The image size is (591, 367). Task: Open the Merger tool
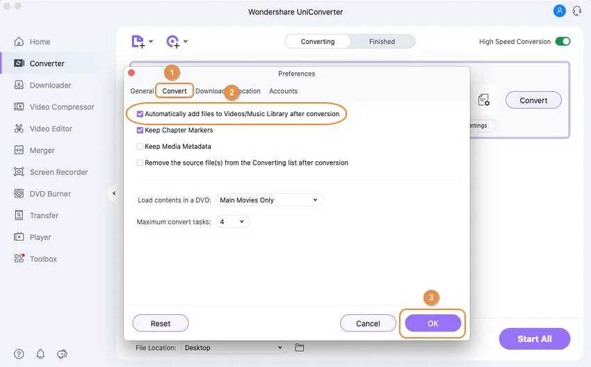34,150
